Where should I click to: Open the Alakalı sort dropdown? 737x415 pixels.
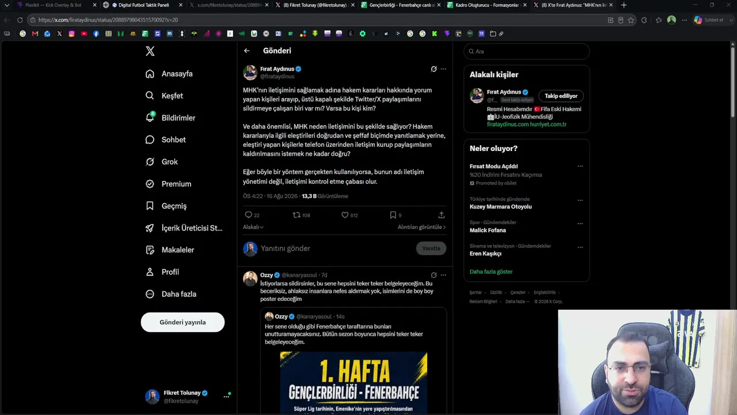[253, 227]
